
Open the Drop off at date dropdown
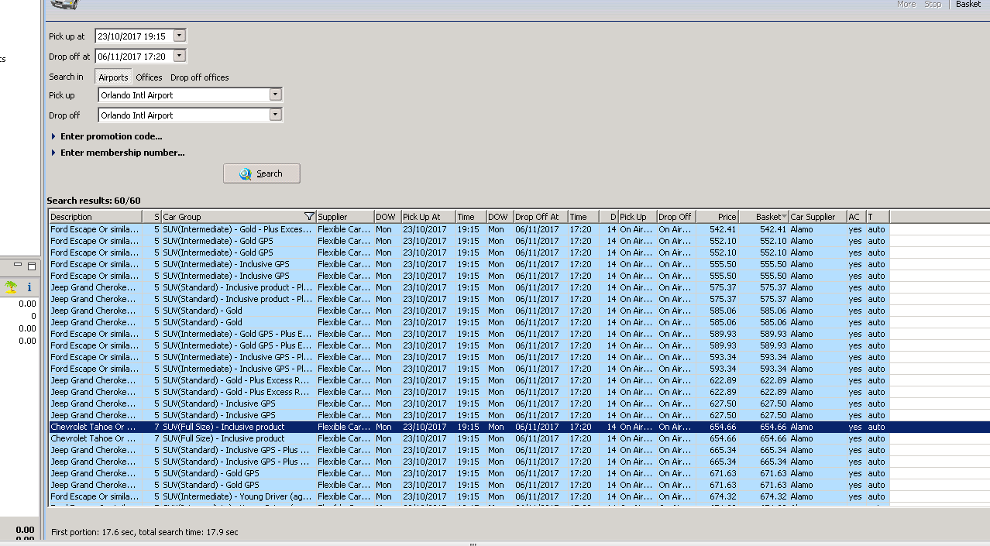tap(180, 56)
